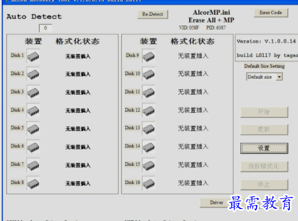This screenshot has width=298, height=221.
Task: Select the Disk 5 label
Action: (x=17, y=128)
